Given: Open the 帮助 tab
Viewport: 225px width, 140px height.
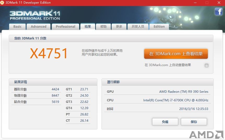Looking at the screenshot, I should click(103, 27).
